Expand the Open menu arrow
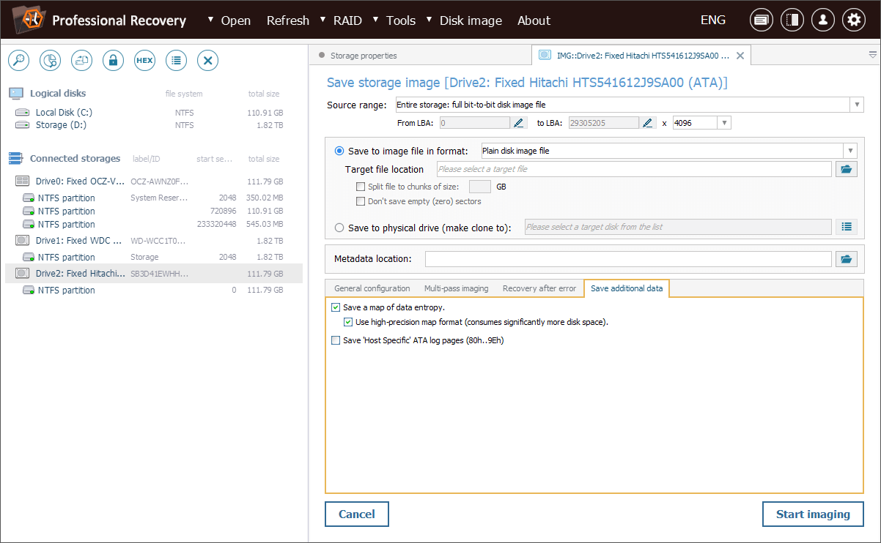The height and width of the screenshot is (543, 881). click(x=212, y=19)
